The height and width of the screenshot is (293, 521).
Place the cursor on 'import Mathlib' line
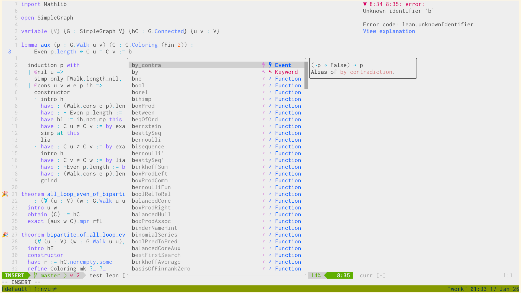point(44,4)
